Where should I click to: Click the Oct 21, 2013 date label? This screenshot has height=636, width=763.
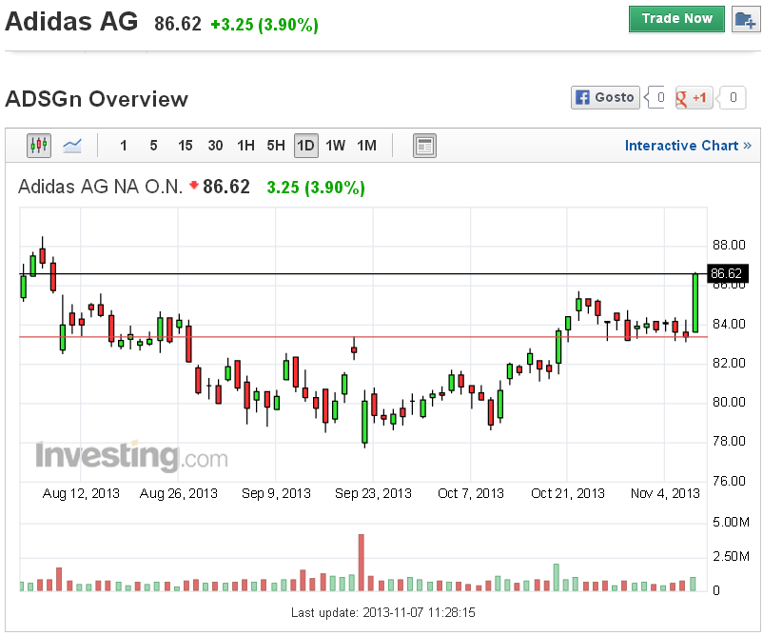[568, 493]
